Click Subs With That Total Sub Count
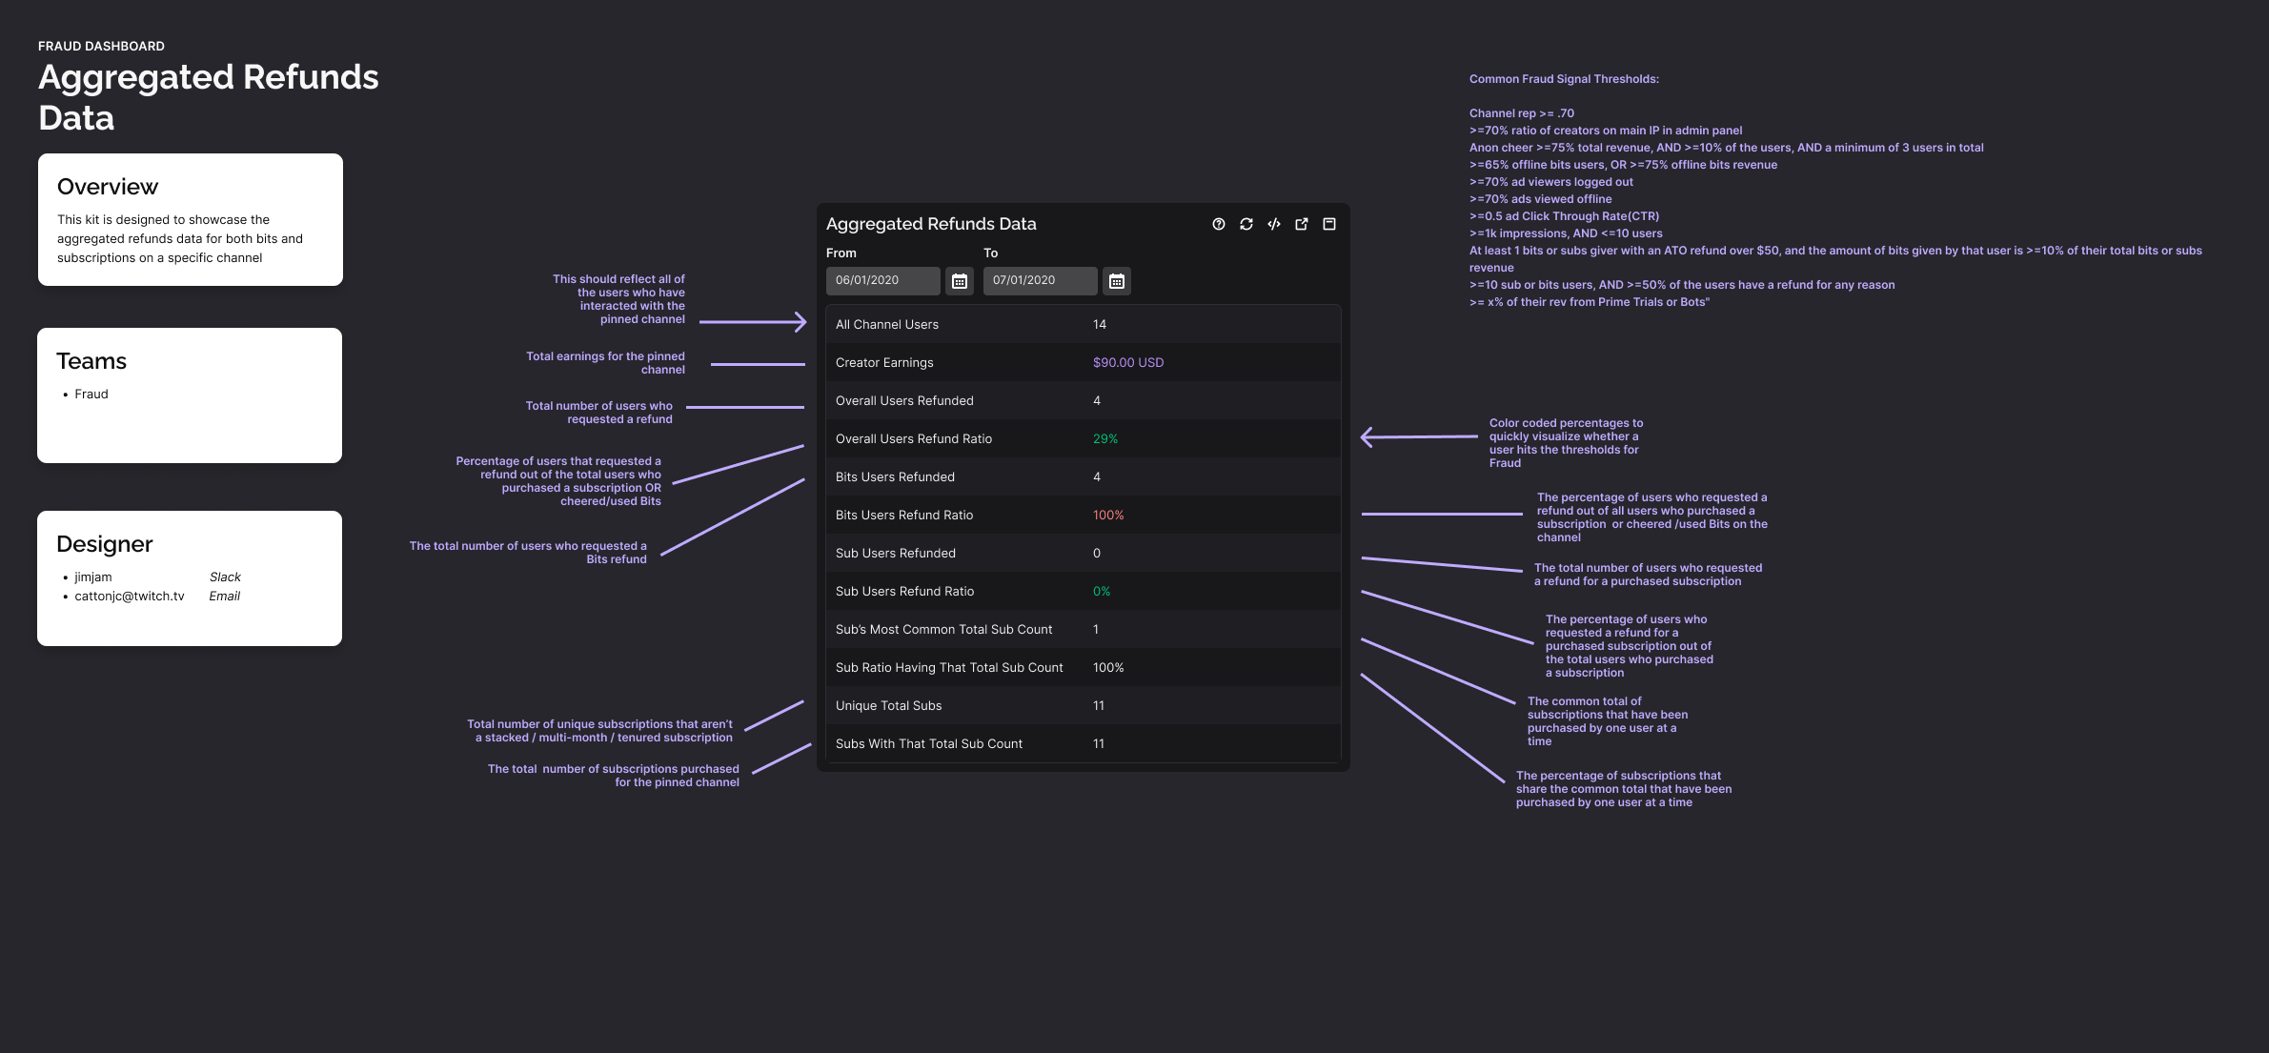 929,743
